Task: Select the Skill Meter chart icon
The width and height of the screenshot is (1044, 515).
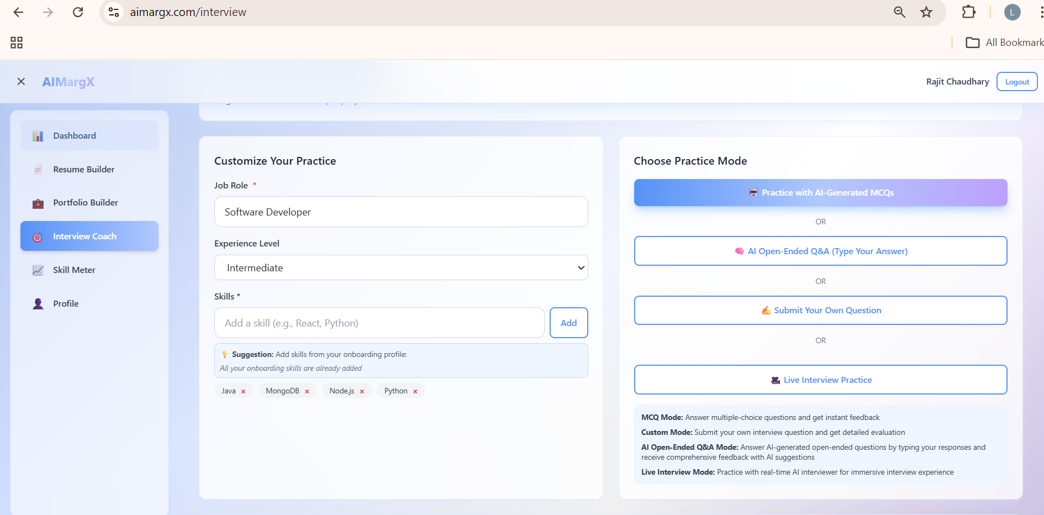Action: [x=38, y=270]
